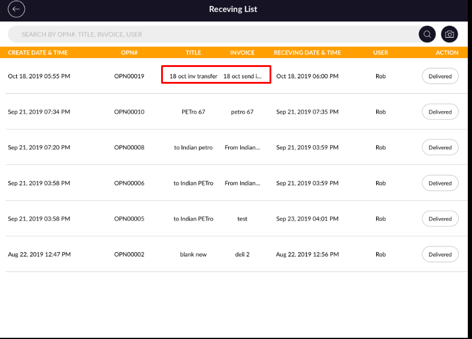Viewport: 472px width, 339px height.
Task: Click the search magnifier icon
Action: click(x=427, y=34)
